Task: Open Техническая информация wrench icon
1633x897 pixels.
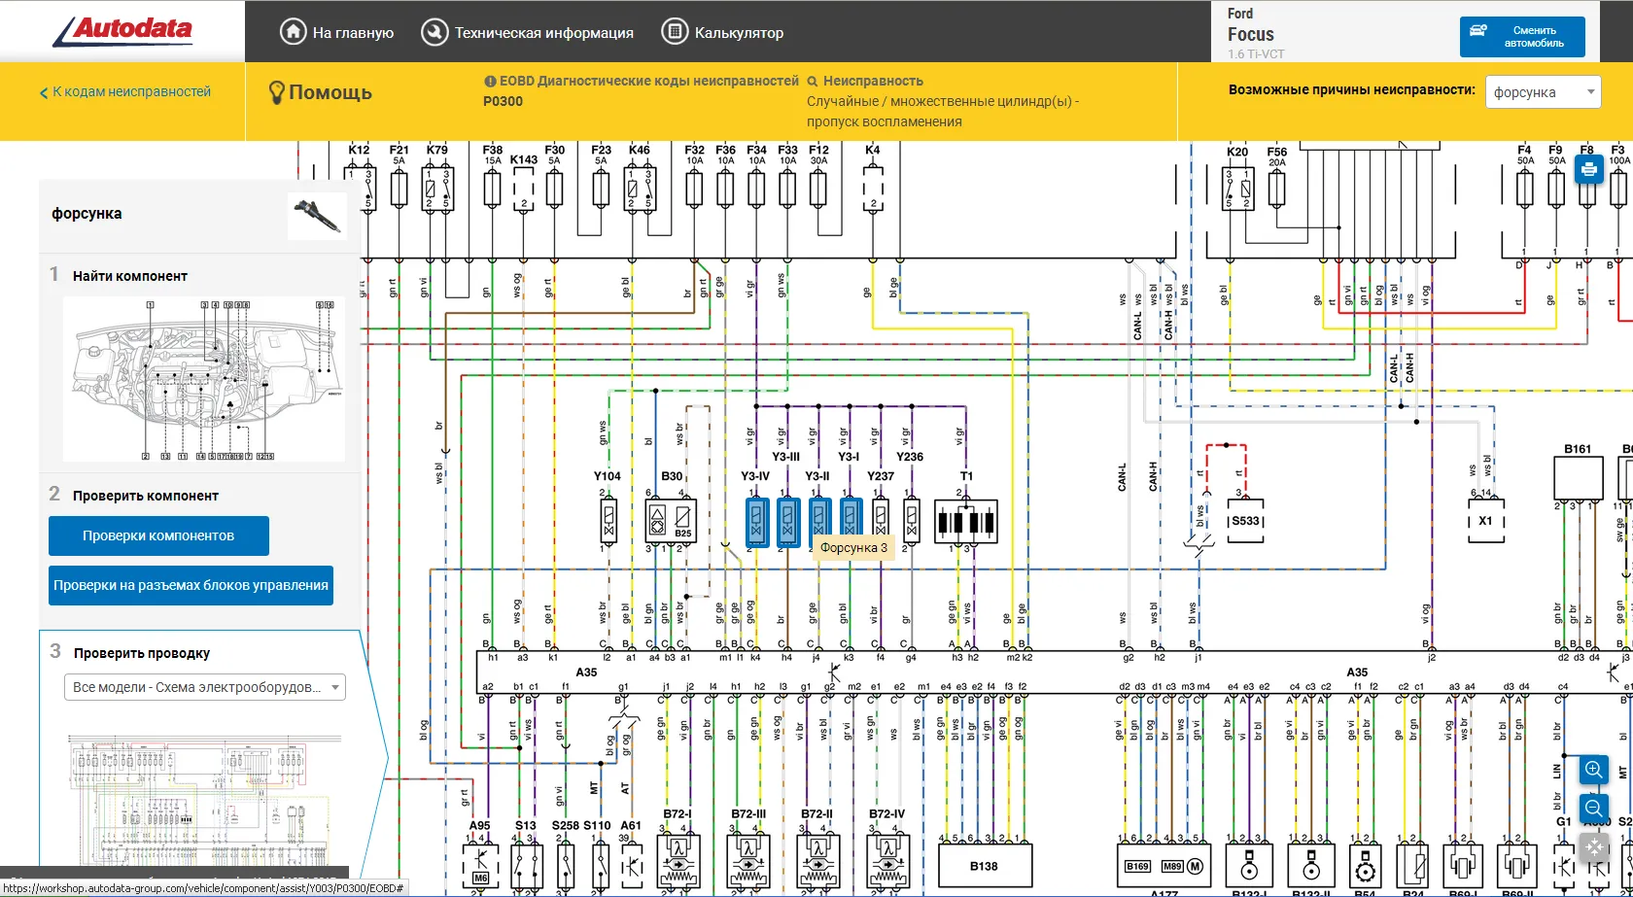Action: tap(434, 32)
